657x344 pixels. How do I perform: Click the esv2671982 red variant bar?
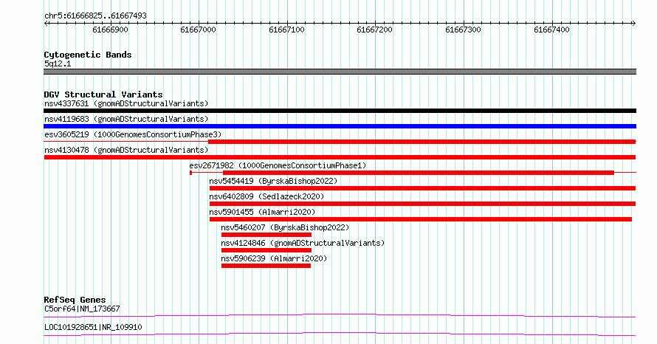tap(418, 173)
